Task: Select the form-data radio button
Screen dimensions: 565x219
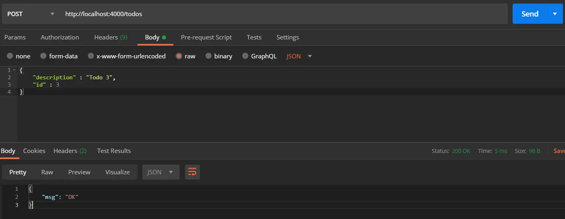Action: click(43, 56)
